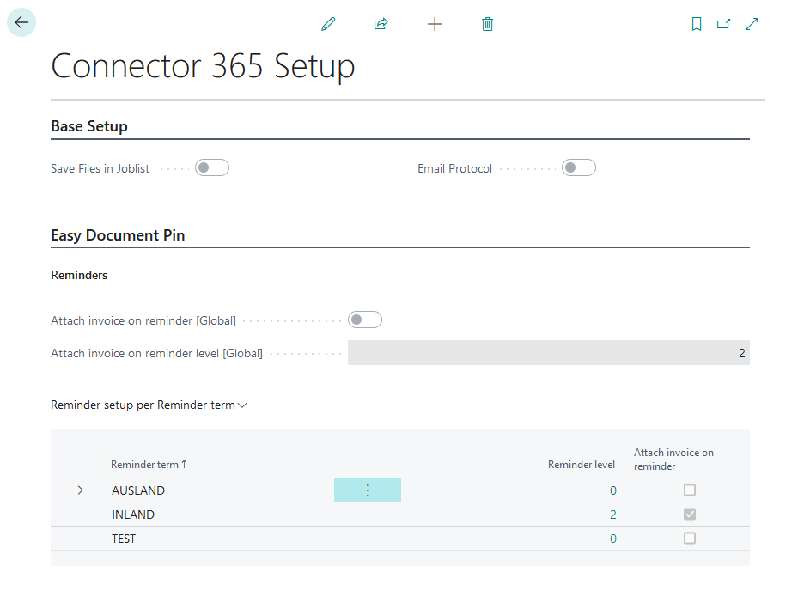Image resolution: width=804 pixels, height=603 pixels.
Task: Expand page to full screen
Action: 752,24
